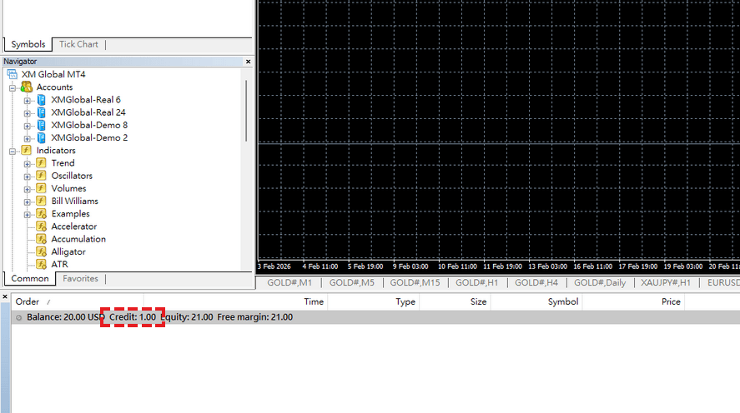Image resolution: width=740 pixels, height=413 pixels.
Task: Click the Indicators folder icon
Action: click(x=27, y=150)
